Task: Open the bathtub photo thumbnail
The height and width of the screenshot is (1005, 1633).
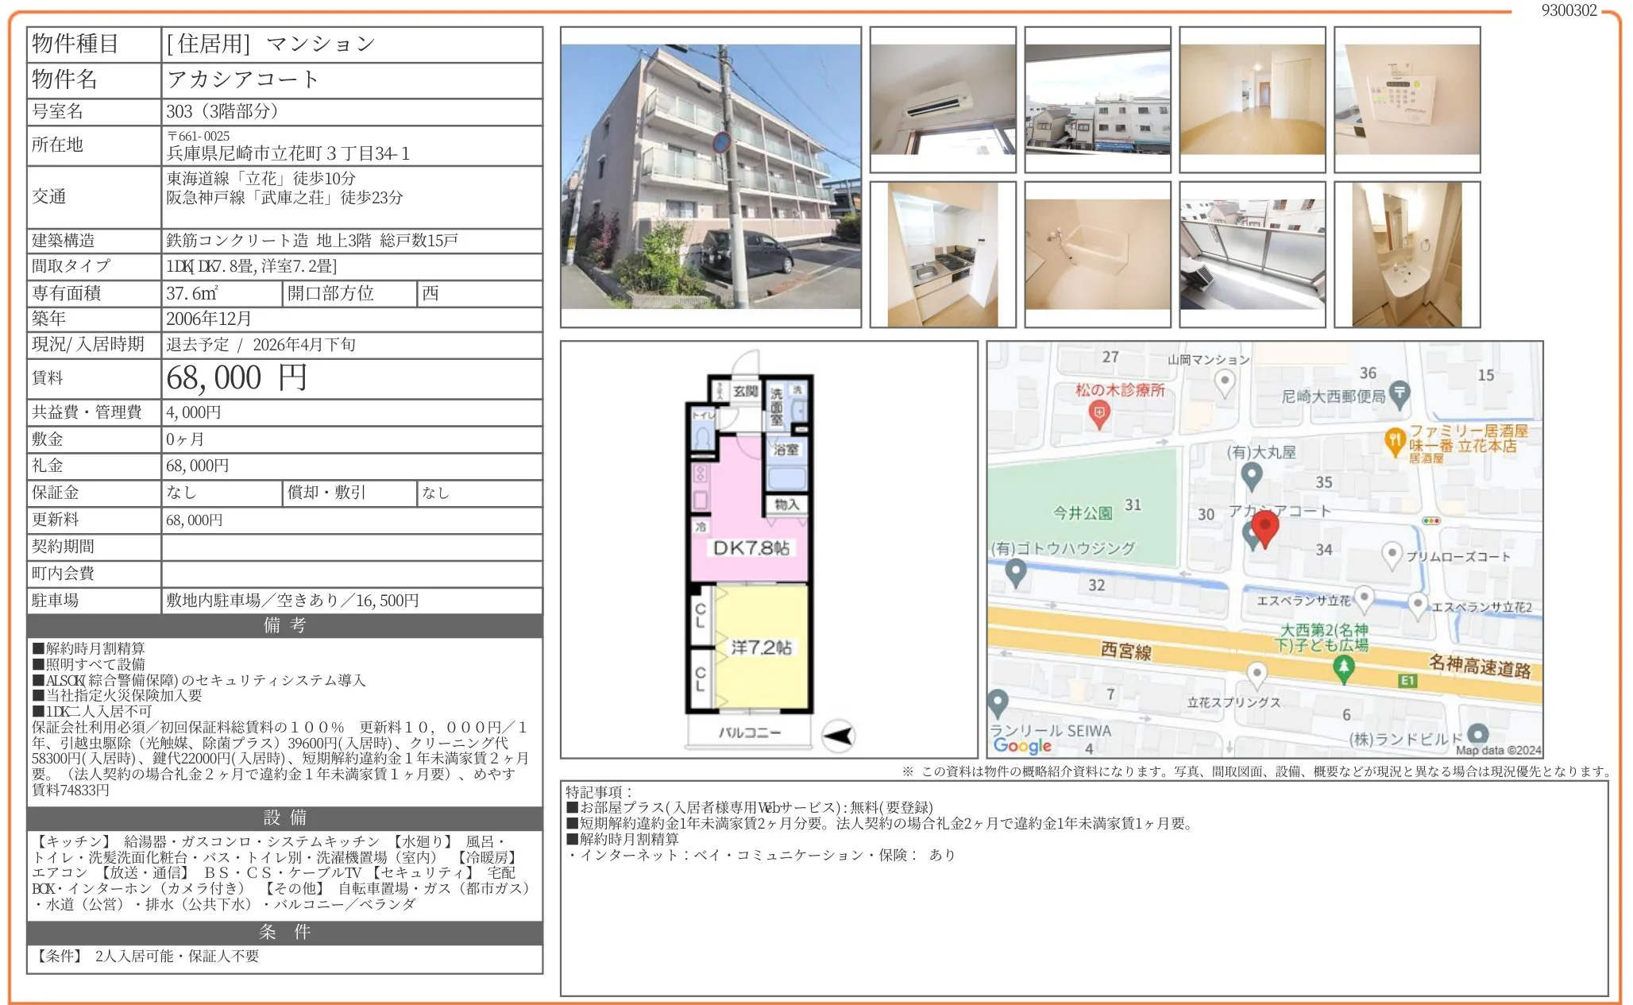Action: coord(1097,254)
